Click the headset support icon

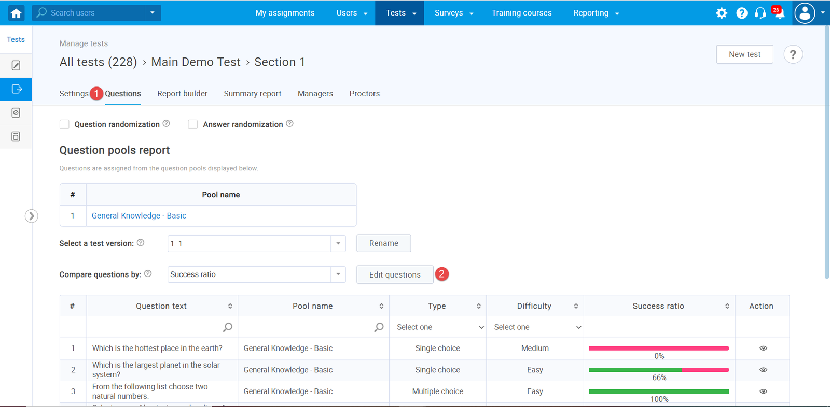(760, 13)
